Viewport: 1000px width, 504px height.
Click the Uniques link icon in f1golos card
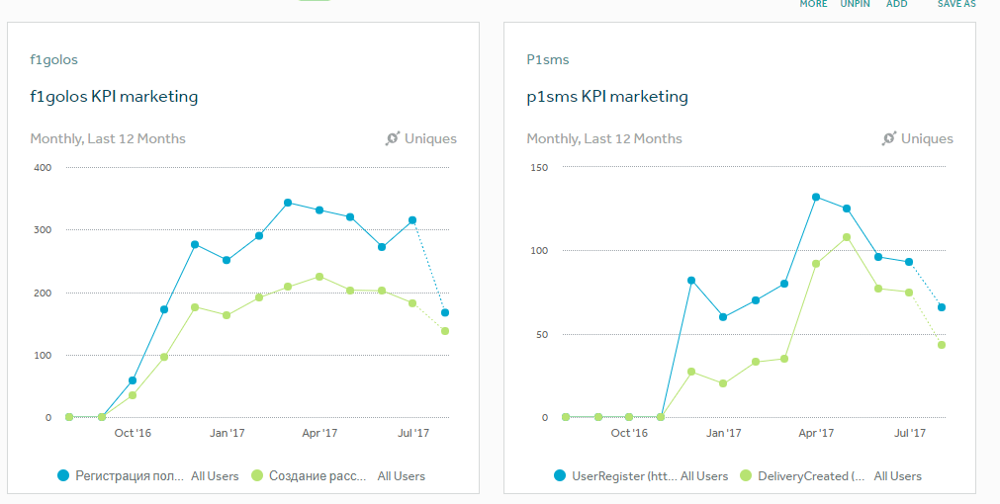[x=393, y=138]
